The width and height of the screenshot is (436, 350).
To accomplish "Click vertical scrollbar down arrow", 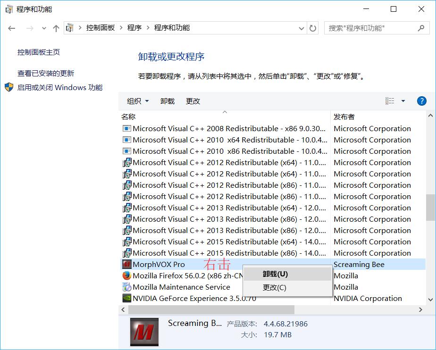I will pos(430,300).
